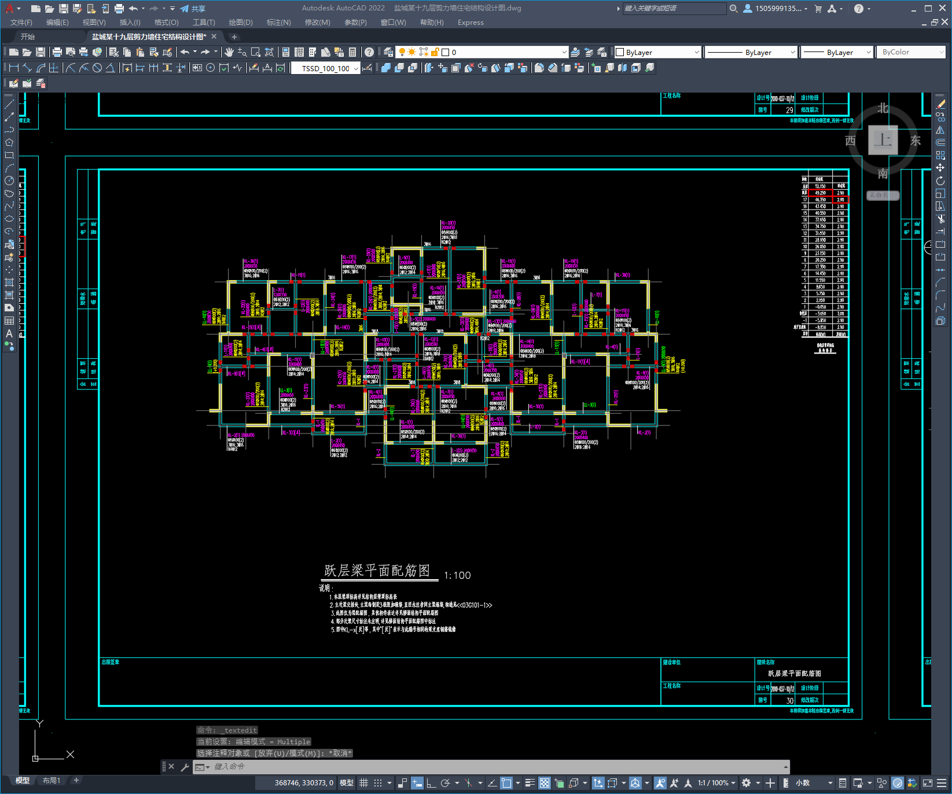This screenshot has height=794, width=952.
Task: Toggle lineweight display in status bar
Action: tap(530, 783)
